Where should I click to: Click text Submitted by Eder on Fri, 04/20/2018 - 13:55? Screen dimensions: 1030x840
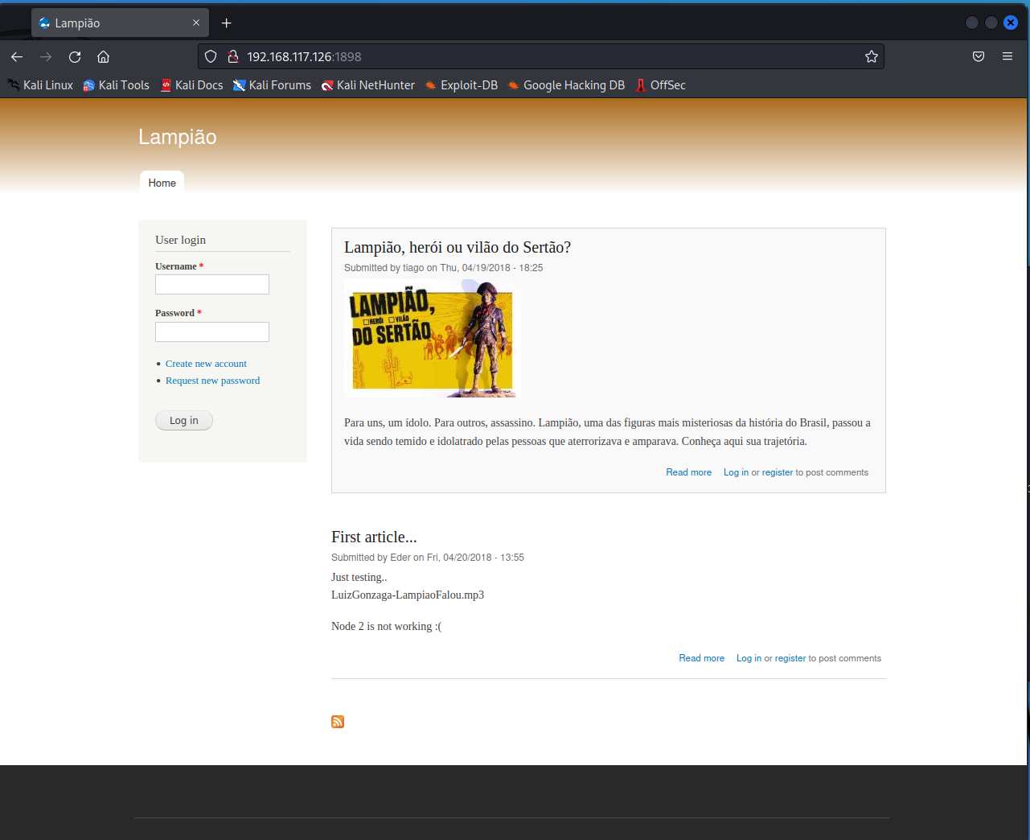point(428,558)
